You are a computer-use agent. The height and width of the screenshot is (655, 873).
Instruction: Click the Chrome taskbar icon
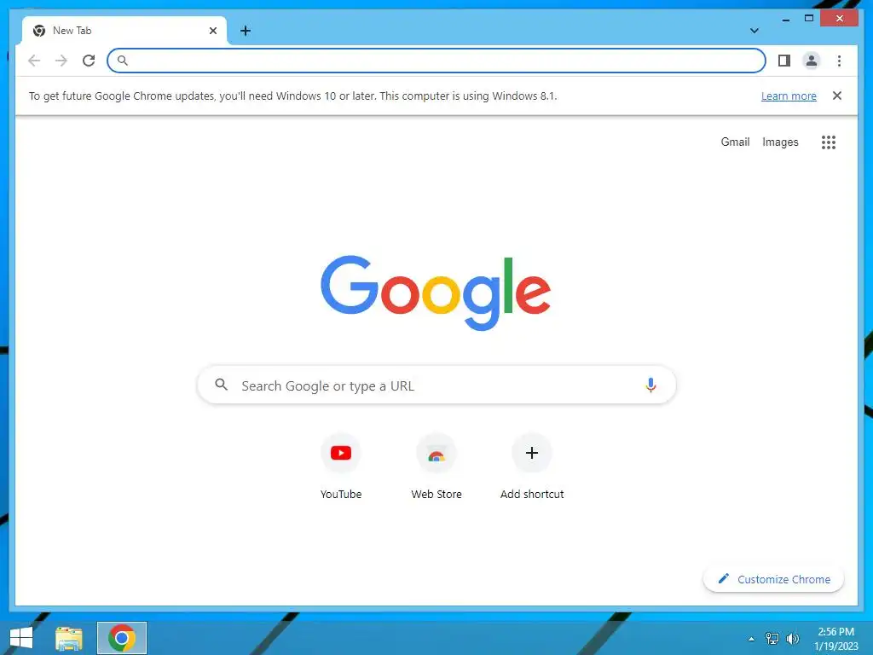(x=122, y=638)
